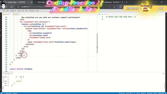The image size is (167, 94).
Task: Open the notifications bell in status bar
Action: (x=166, y=93)
